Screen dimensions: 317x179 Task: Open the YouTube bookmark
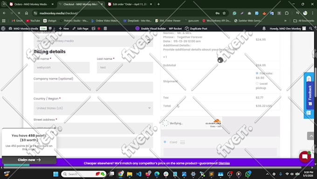tap(33, 21)
